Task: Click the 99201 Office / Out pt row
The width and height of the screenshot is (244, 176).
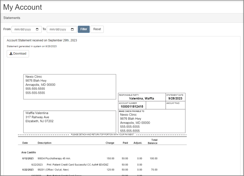Action: [53, 170]
